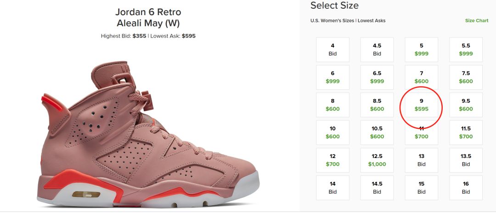496x213 pixels.
Task: Choose size 4.5 Bid tile
Action: click(377, 49)
